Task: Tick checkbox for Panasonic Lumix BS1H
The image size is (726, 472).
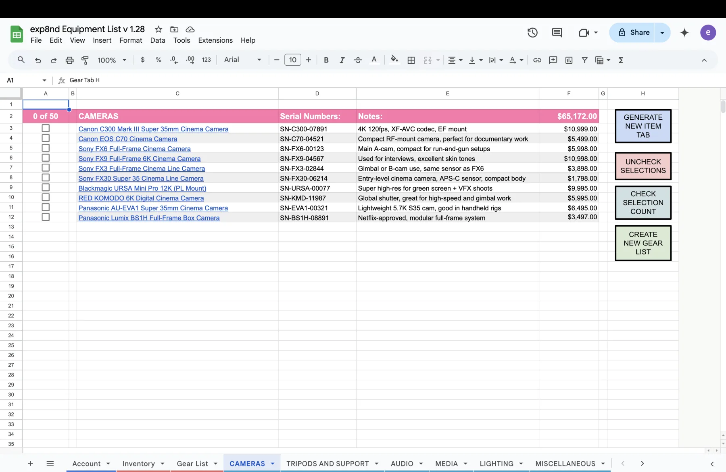Action: point(46,217)
